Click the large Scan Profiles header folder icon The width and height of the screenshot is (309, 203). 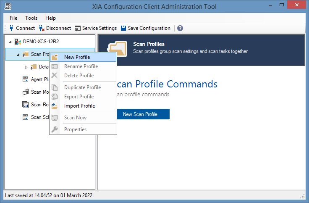(117, 49)
